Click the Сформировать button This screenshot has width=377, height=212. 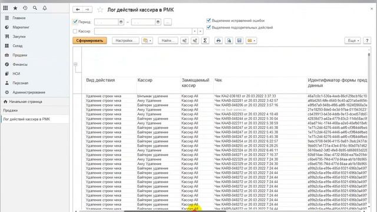point(90,41)
